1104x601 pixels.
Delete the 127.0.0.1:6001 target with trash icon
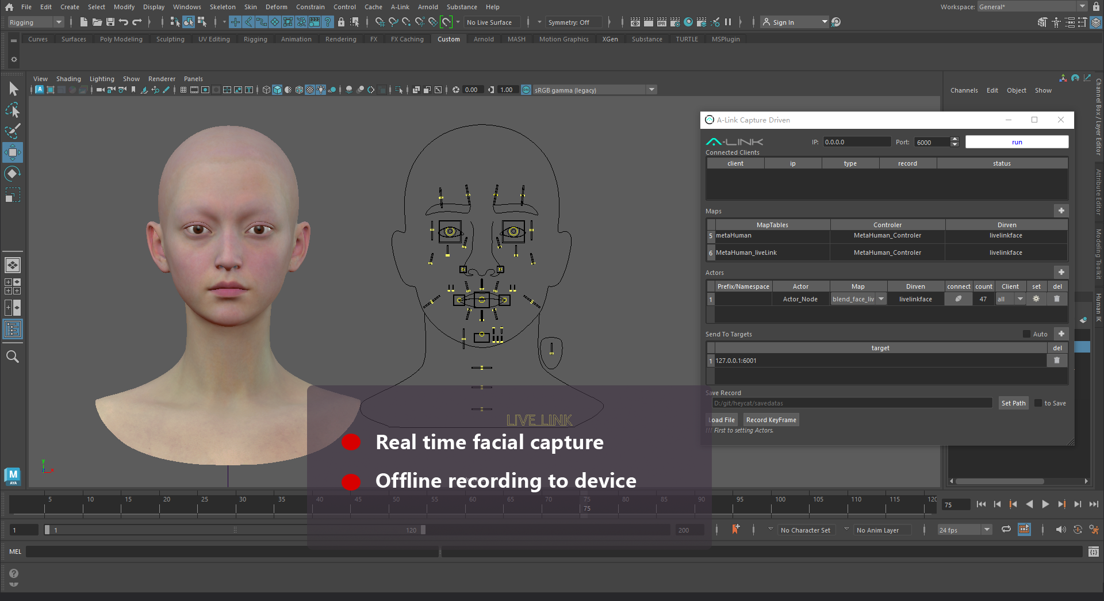tap(1056, 361)
